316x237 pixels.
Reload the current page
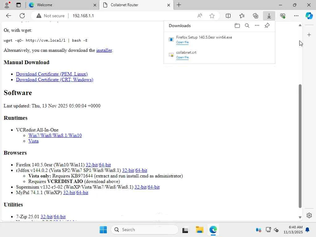(x=22, y=16)
